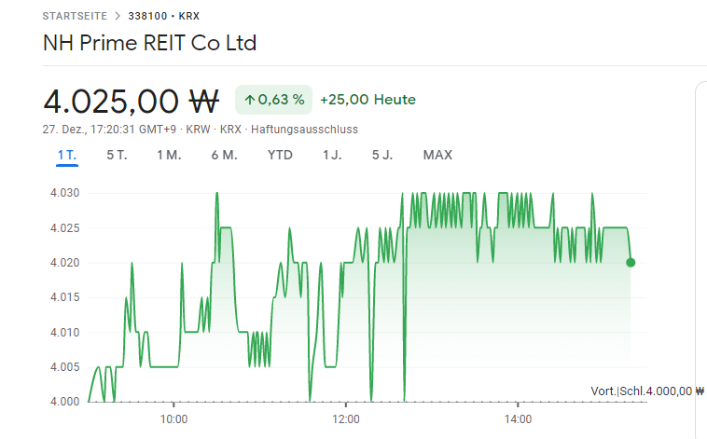Click the 4.030 price axis label
The height and width of the screenshot is (439, 707).
pyautogui.click(x=65, y=193)
